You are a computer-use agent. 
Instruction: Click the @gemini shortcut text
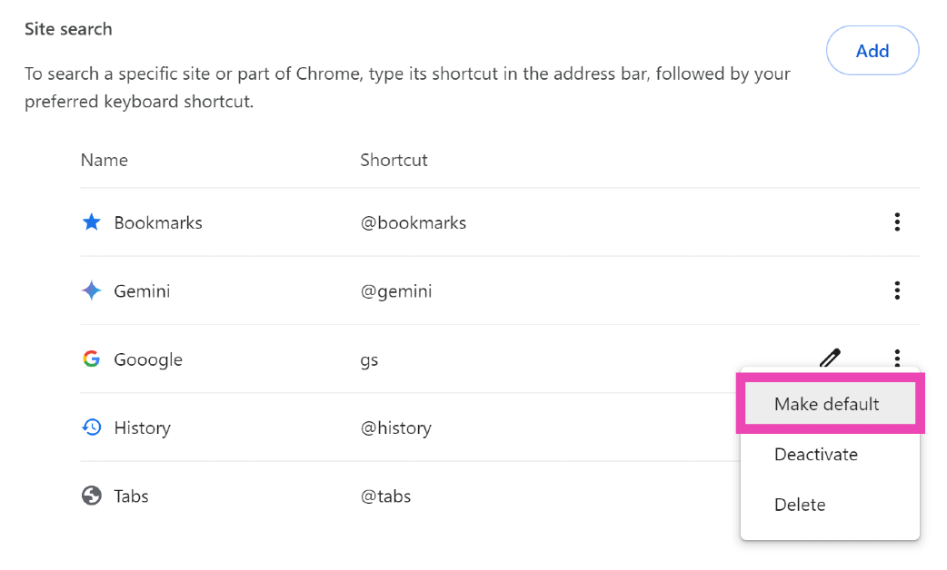(396, 291)
